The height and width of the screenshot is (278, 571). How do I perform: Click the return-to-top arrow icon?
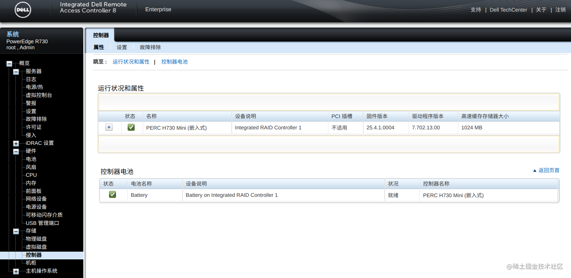[x=535, y=170]
